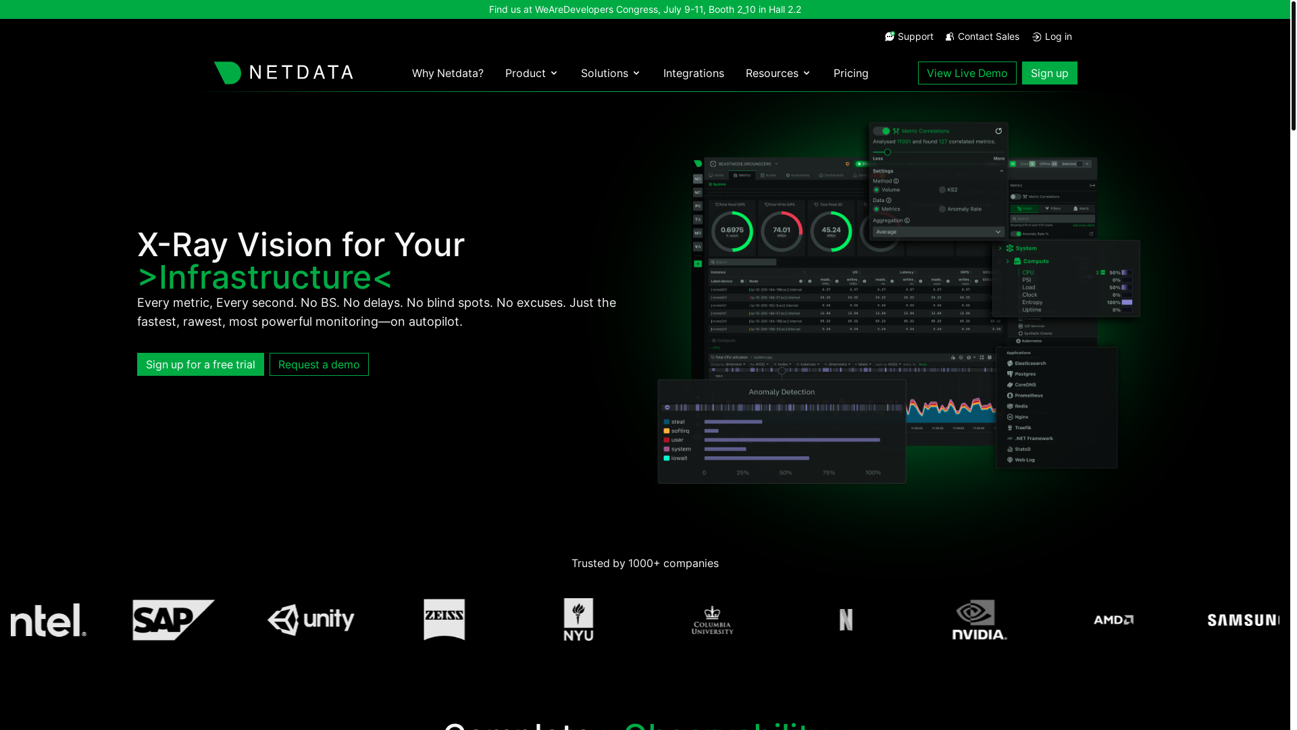Click Sign up for a free trial
Viewport: 1297px width, 730px height.
click(201, 364)
